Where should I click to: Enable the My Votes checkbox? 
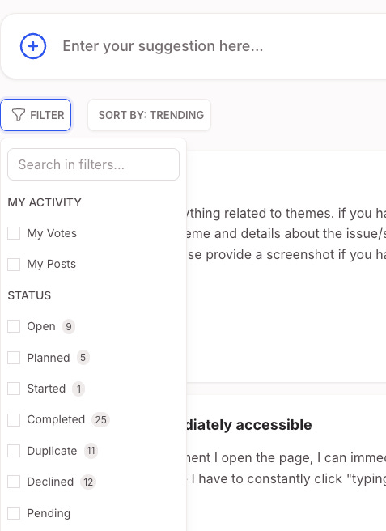coord(14,233)
